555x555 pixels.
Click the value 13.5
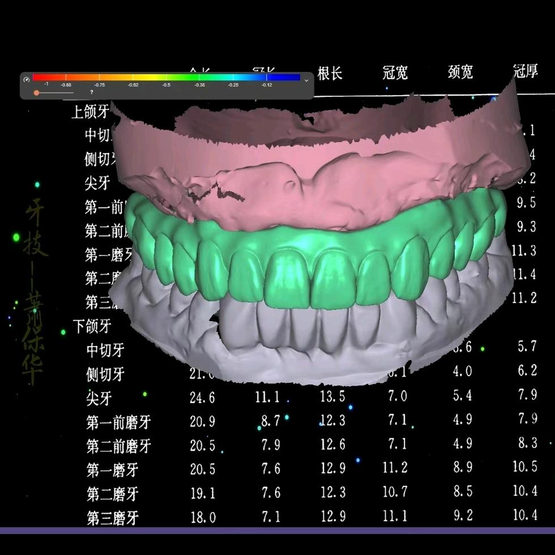332,396
